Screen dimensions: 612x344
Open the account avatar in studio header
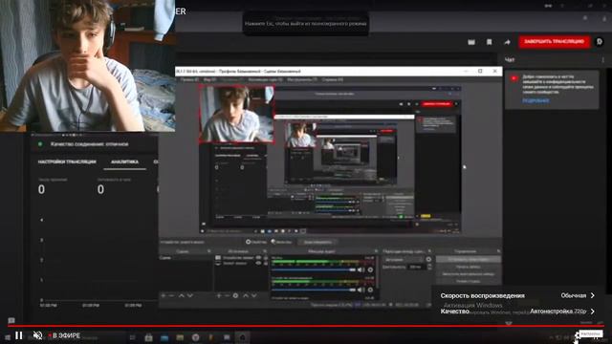pyautogui.click(x=600, y=42)
